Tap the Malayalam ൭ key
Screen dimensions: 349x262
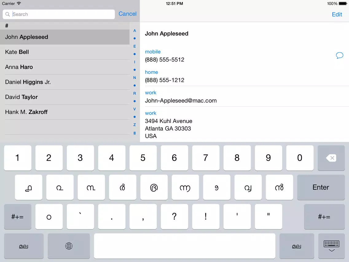[x=217, y=187]
